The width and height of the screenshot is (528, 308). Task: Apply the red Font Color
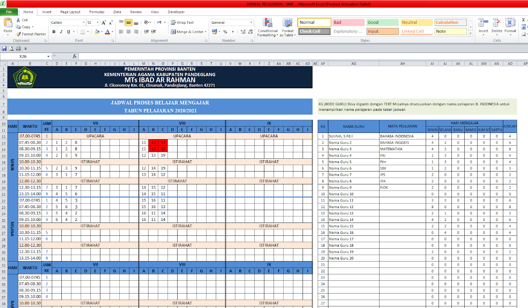(107, 32)
